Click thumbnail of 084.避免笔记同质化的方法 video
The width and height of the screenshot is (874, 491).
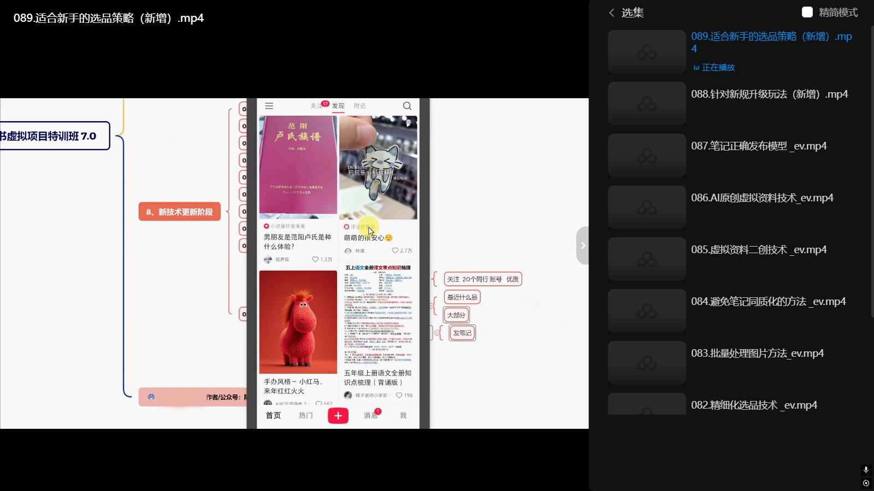pyautogui.click(x=647, y=311)
